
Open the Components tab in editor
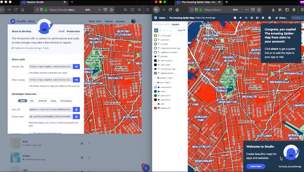pos(162,25)
